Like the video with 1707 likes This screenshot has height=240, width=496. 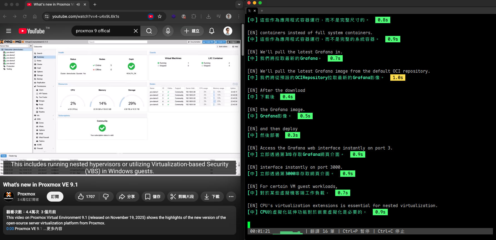point(87,197)
